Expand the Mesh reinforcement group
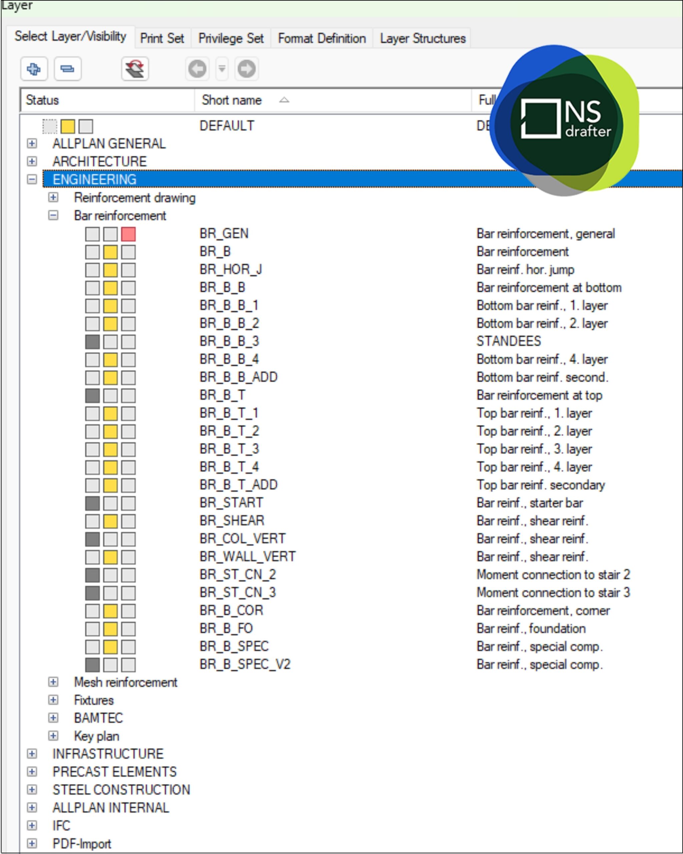The height and width of the screenshot is (854, 683). pos(53,682)
